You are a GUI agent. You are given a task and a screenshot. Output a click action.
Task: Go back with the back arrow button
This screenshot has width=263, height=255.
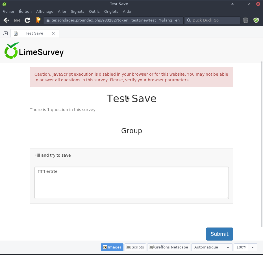6,20
